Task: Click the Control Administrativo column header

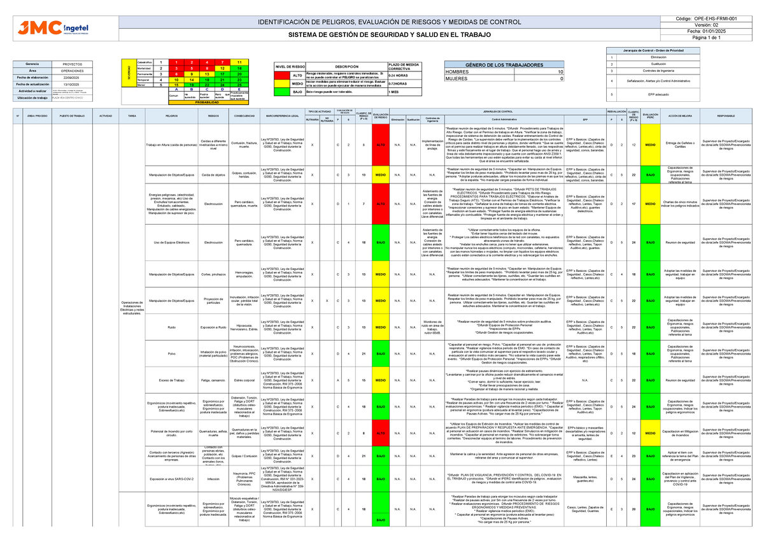Action: pos(504,119)
